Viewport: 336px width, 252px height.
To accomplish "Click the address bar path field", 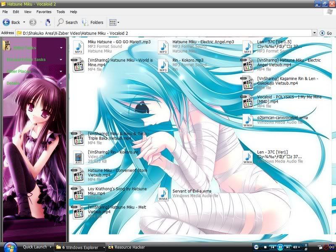I will pyautogui.click(x=164, y=33).
